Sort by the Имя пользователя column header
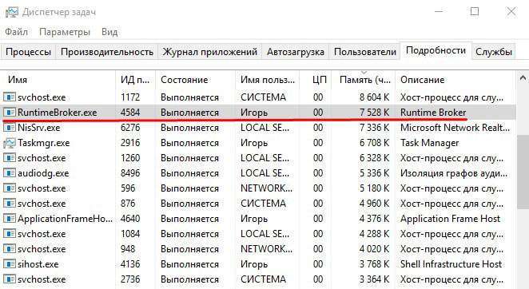Viewport: 529px width, 289px height. tap(267, 80)
